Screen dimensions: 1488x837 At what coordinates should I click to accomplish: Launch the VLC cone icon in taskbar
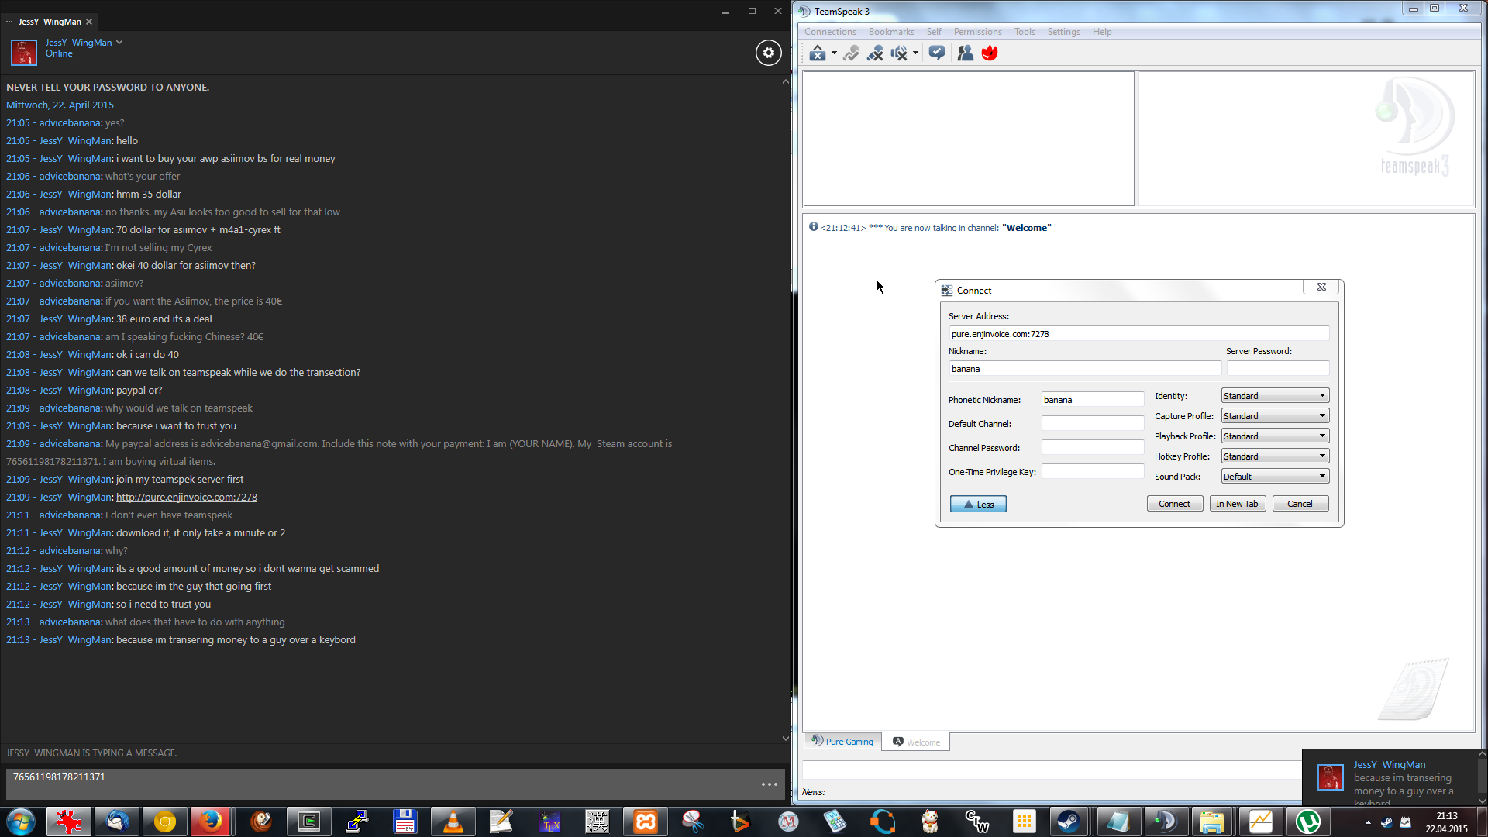click(453, 821)
